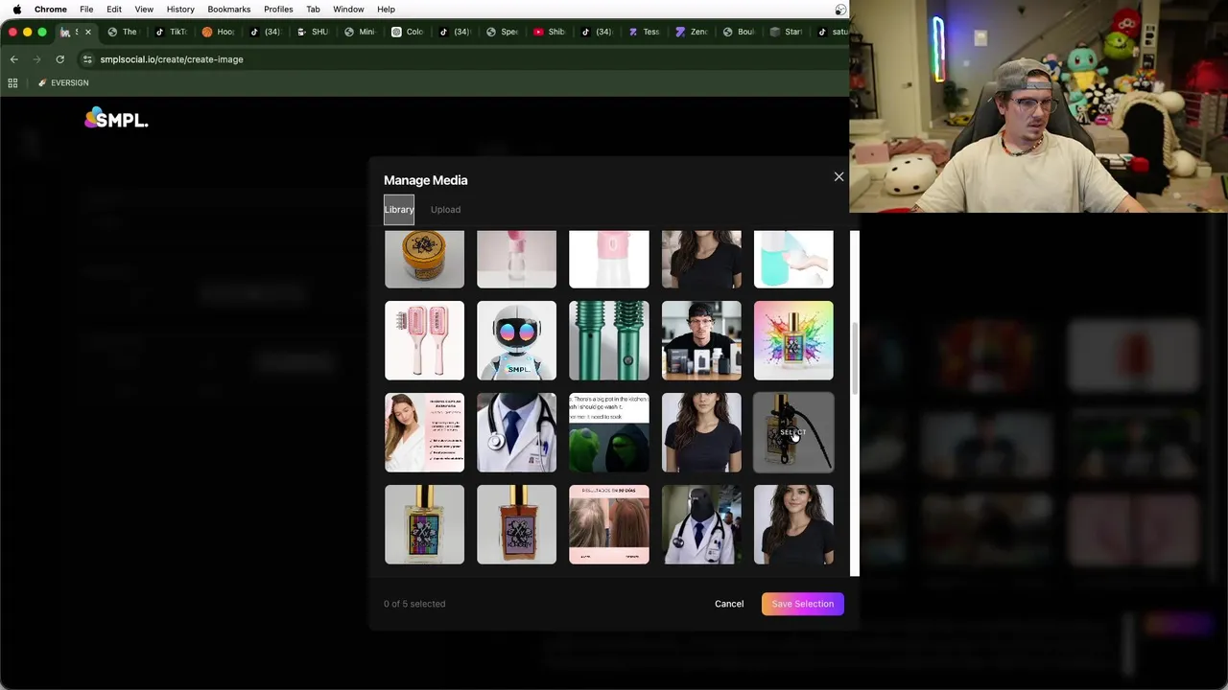The image size is (1228, 690).
Task: Open the Tab menu
Action: [x=313, y=10]
